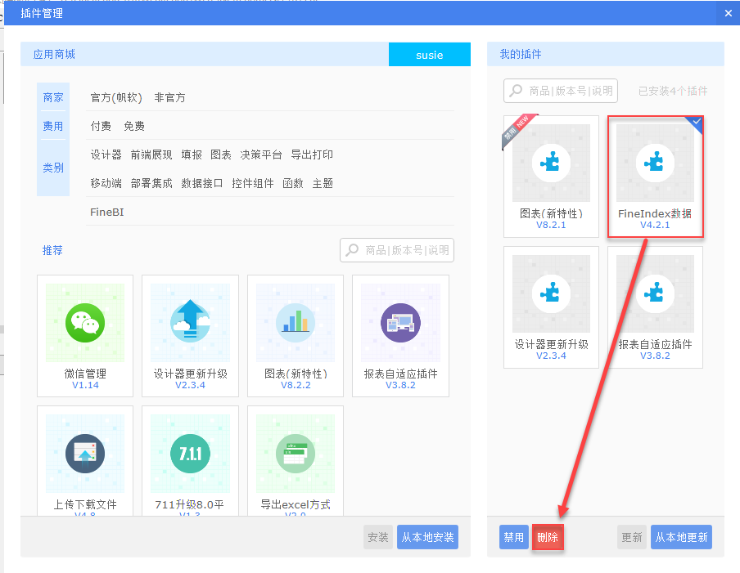Select the 主题 category
Viewport: 740px width, 573px height.
point(323,183)
